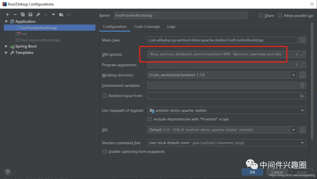Browse Working directory with ellipsis button

click(302, 75)
